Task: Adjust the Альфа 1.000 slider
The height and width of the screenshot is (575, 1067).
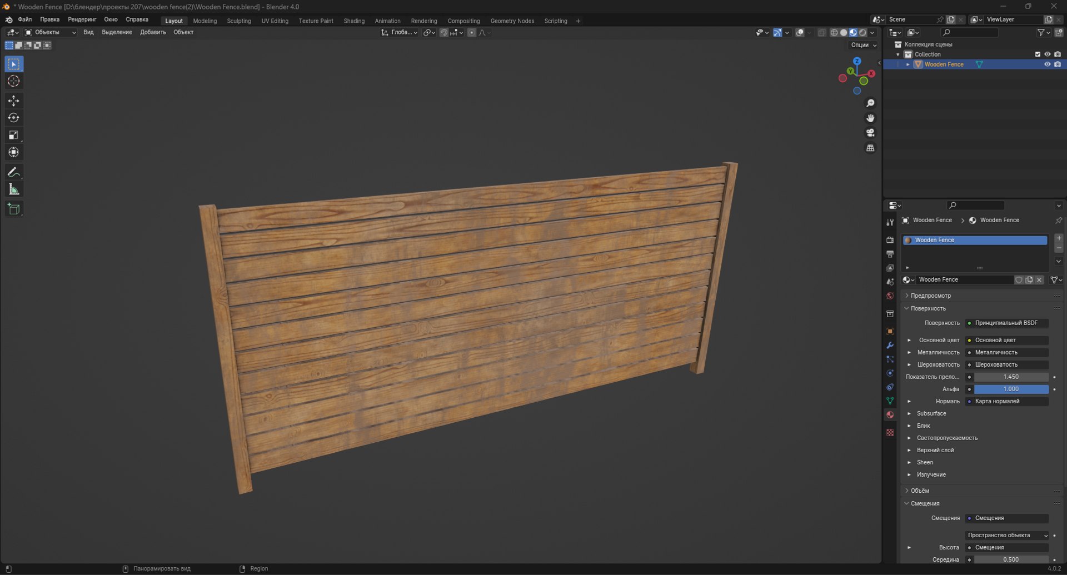Action: [1011, 389]
